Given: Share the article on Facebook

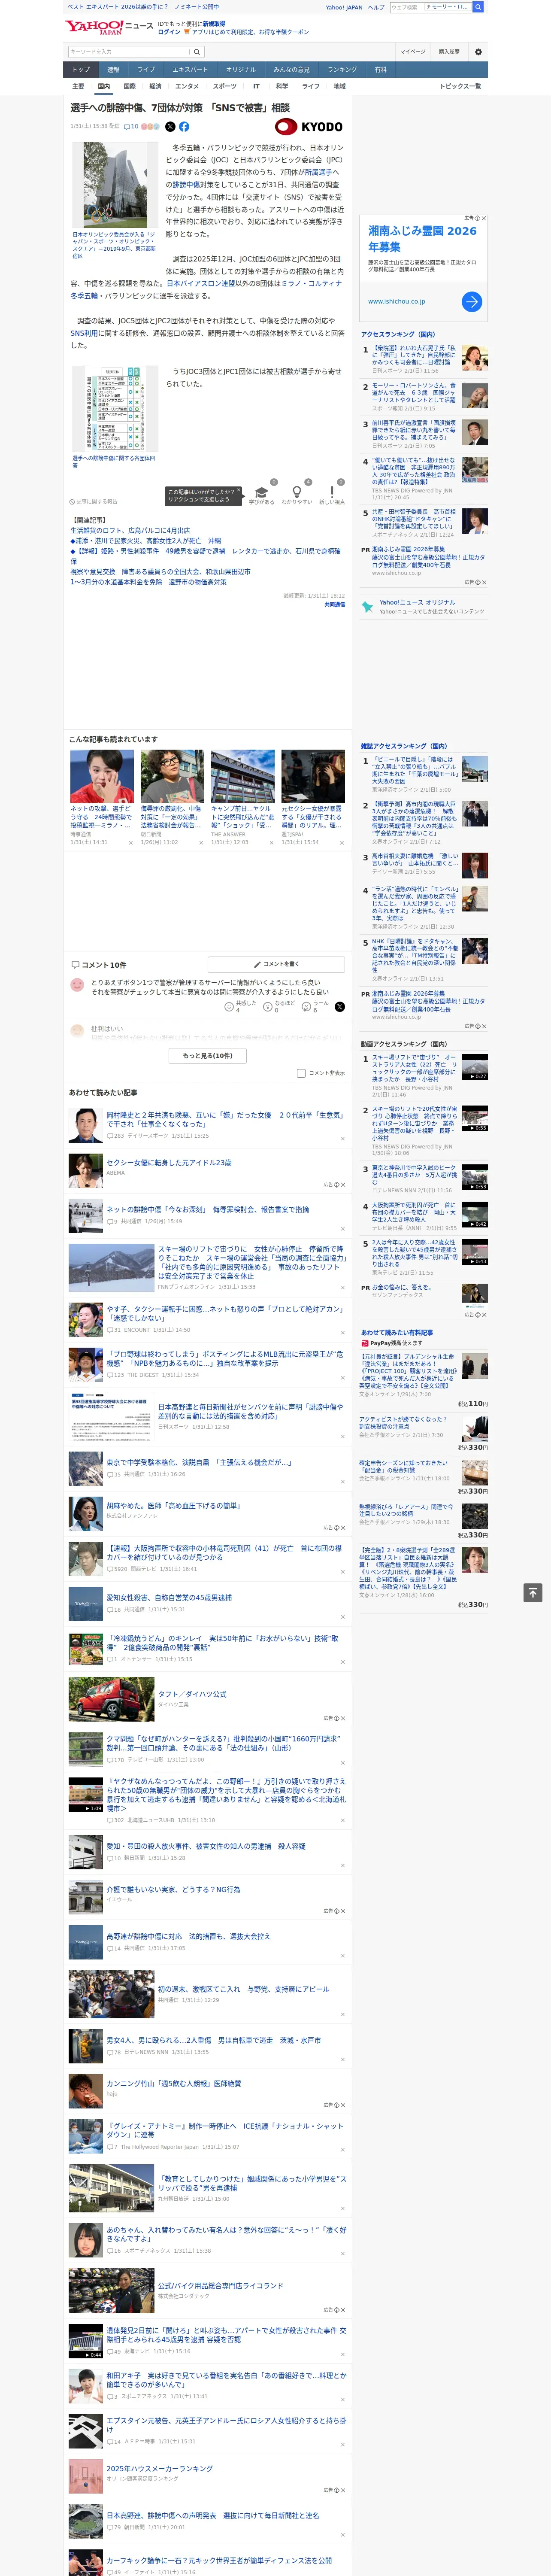Looking at the screenshot, I should (x=184, y=127).
